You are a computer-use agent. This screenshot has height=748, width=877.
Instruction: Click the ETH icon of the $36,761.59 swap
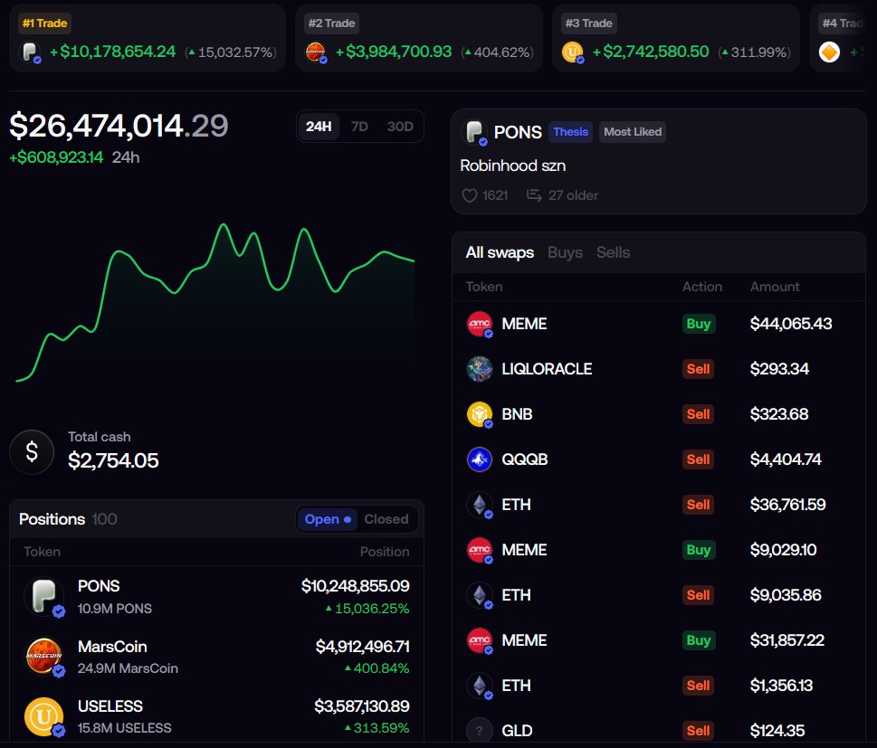(480, 505)
